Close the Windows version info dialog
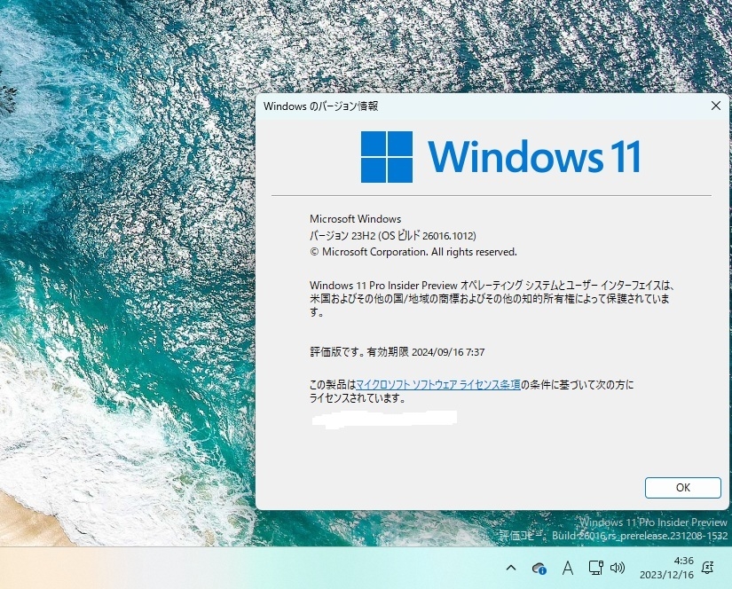The height and width of the screenshot is (589, 732). point(715,106)
